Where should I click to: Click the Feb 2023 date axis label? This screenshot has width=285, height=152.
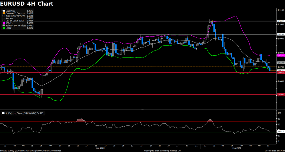point(237,148)
